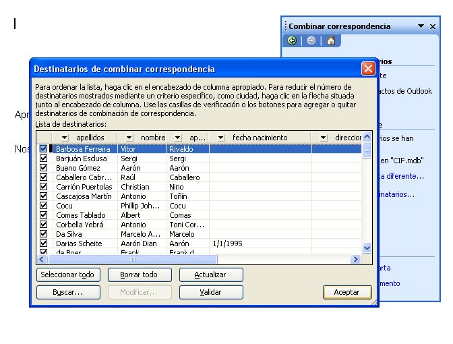Click the horizontal scrollbar left arrow

point(42,259)
